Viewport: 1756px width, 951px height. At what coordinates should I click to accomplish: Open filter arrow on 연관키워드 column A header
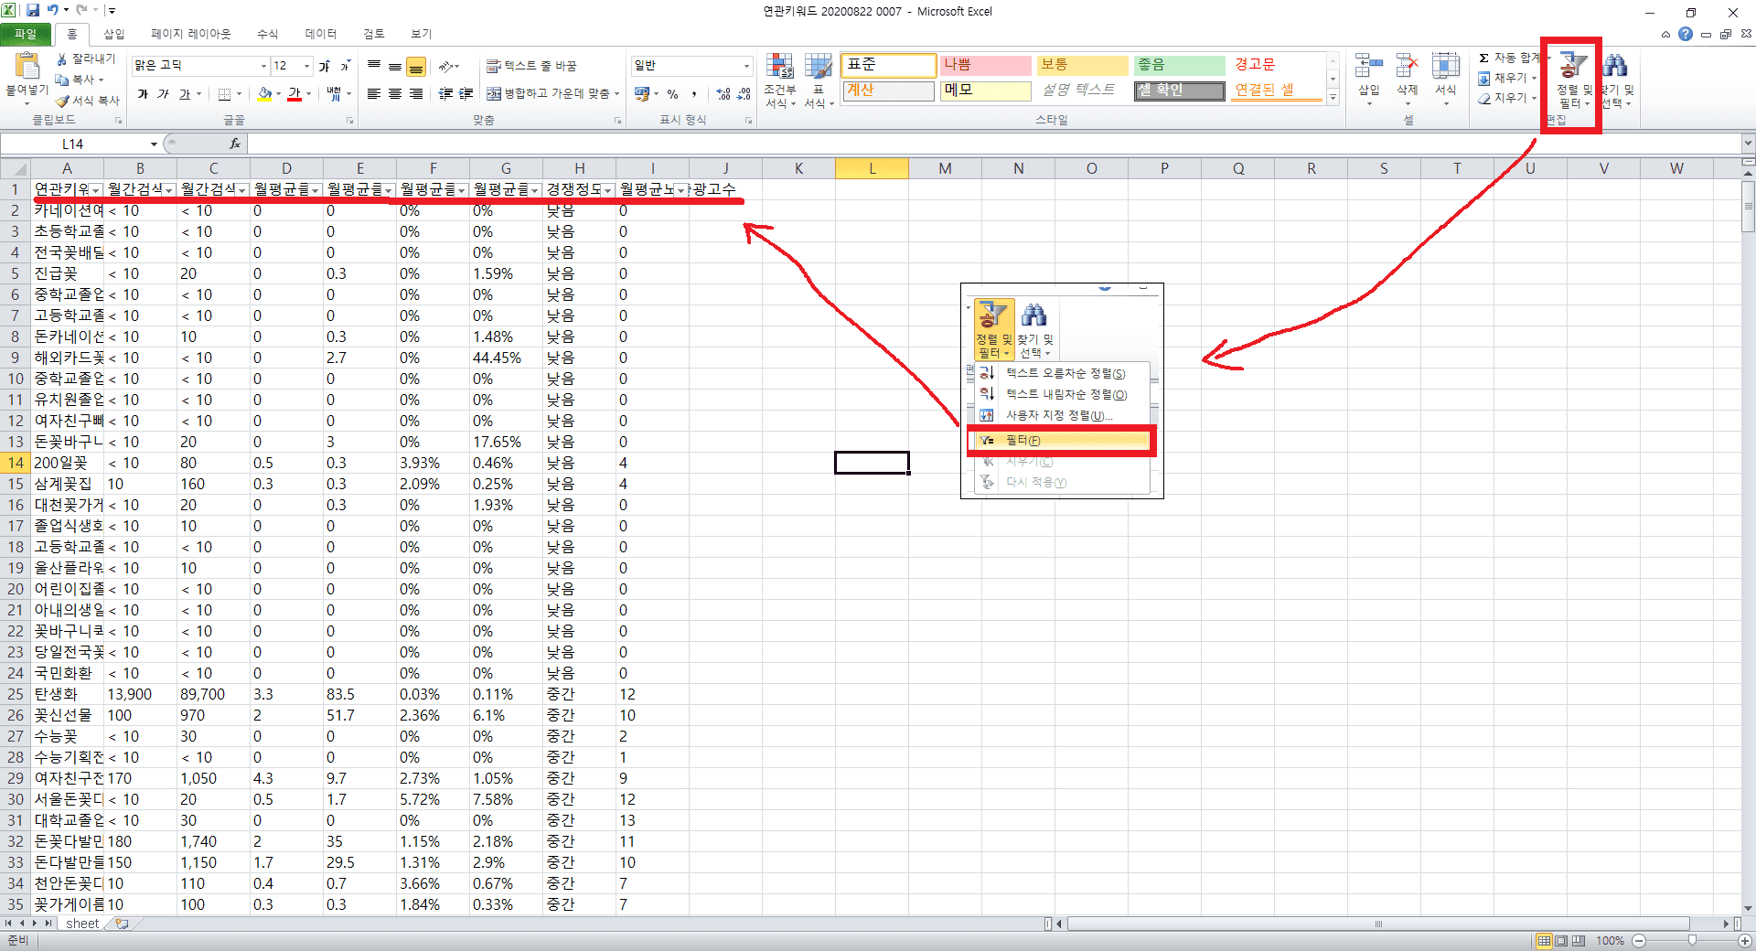point(96,189)
